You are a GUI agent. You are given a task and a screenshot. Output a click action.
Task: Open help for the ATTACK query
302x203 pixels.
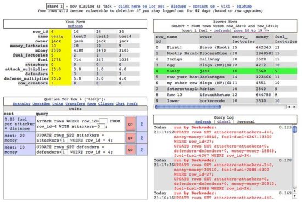tap(142, 124)
